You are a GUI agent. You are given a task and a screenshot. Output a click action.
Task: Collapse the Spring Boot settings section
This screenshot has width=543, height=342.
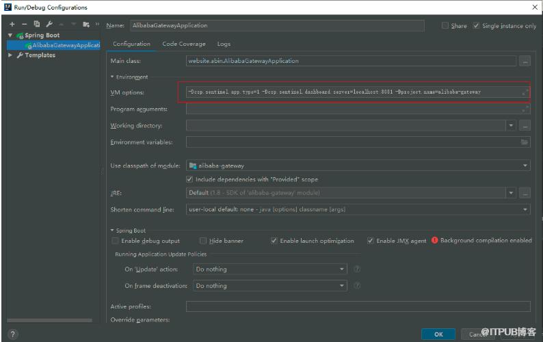pos(112,230)
